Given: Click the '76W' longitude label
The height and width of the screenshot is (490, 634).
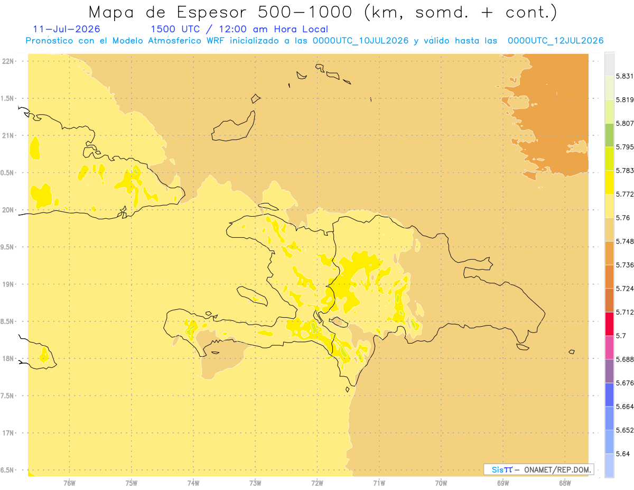Looking at the screenshot, I should tap(69, 482).
